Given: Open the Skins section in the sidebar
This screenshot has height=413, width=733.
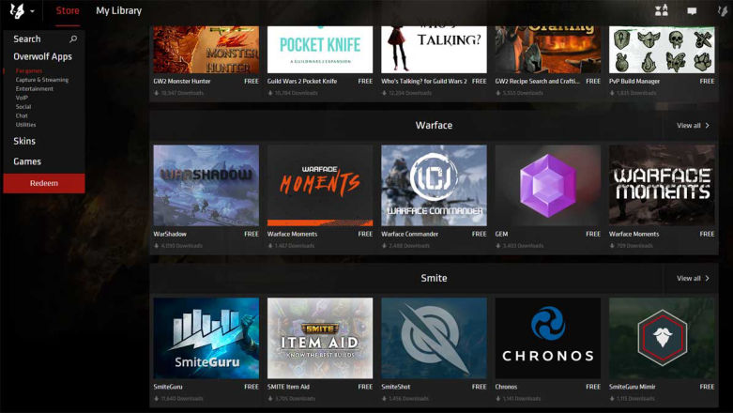Looking at the screenshot, I should tap(24, 141).
